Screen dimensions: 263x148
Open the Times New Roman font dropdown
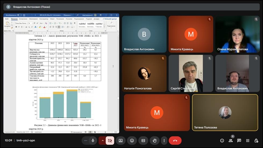click(21, 23)
